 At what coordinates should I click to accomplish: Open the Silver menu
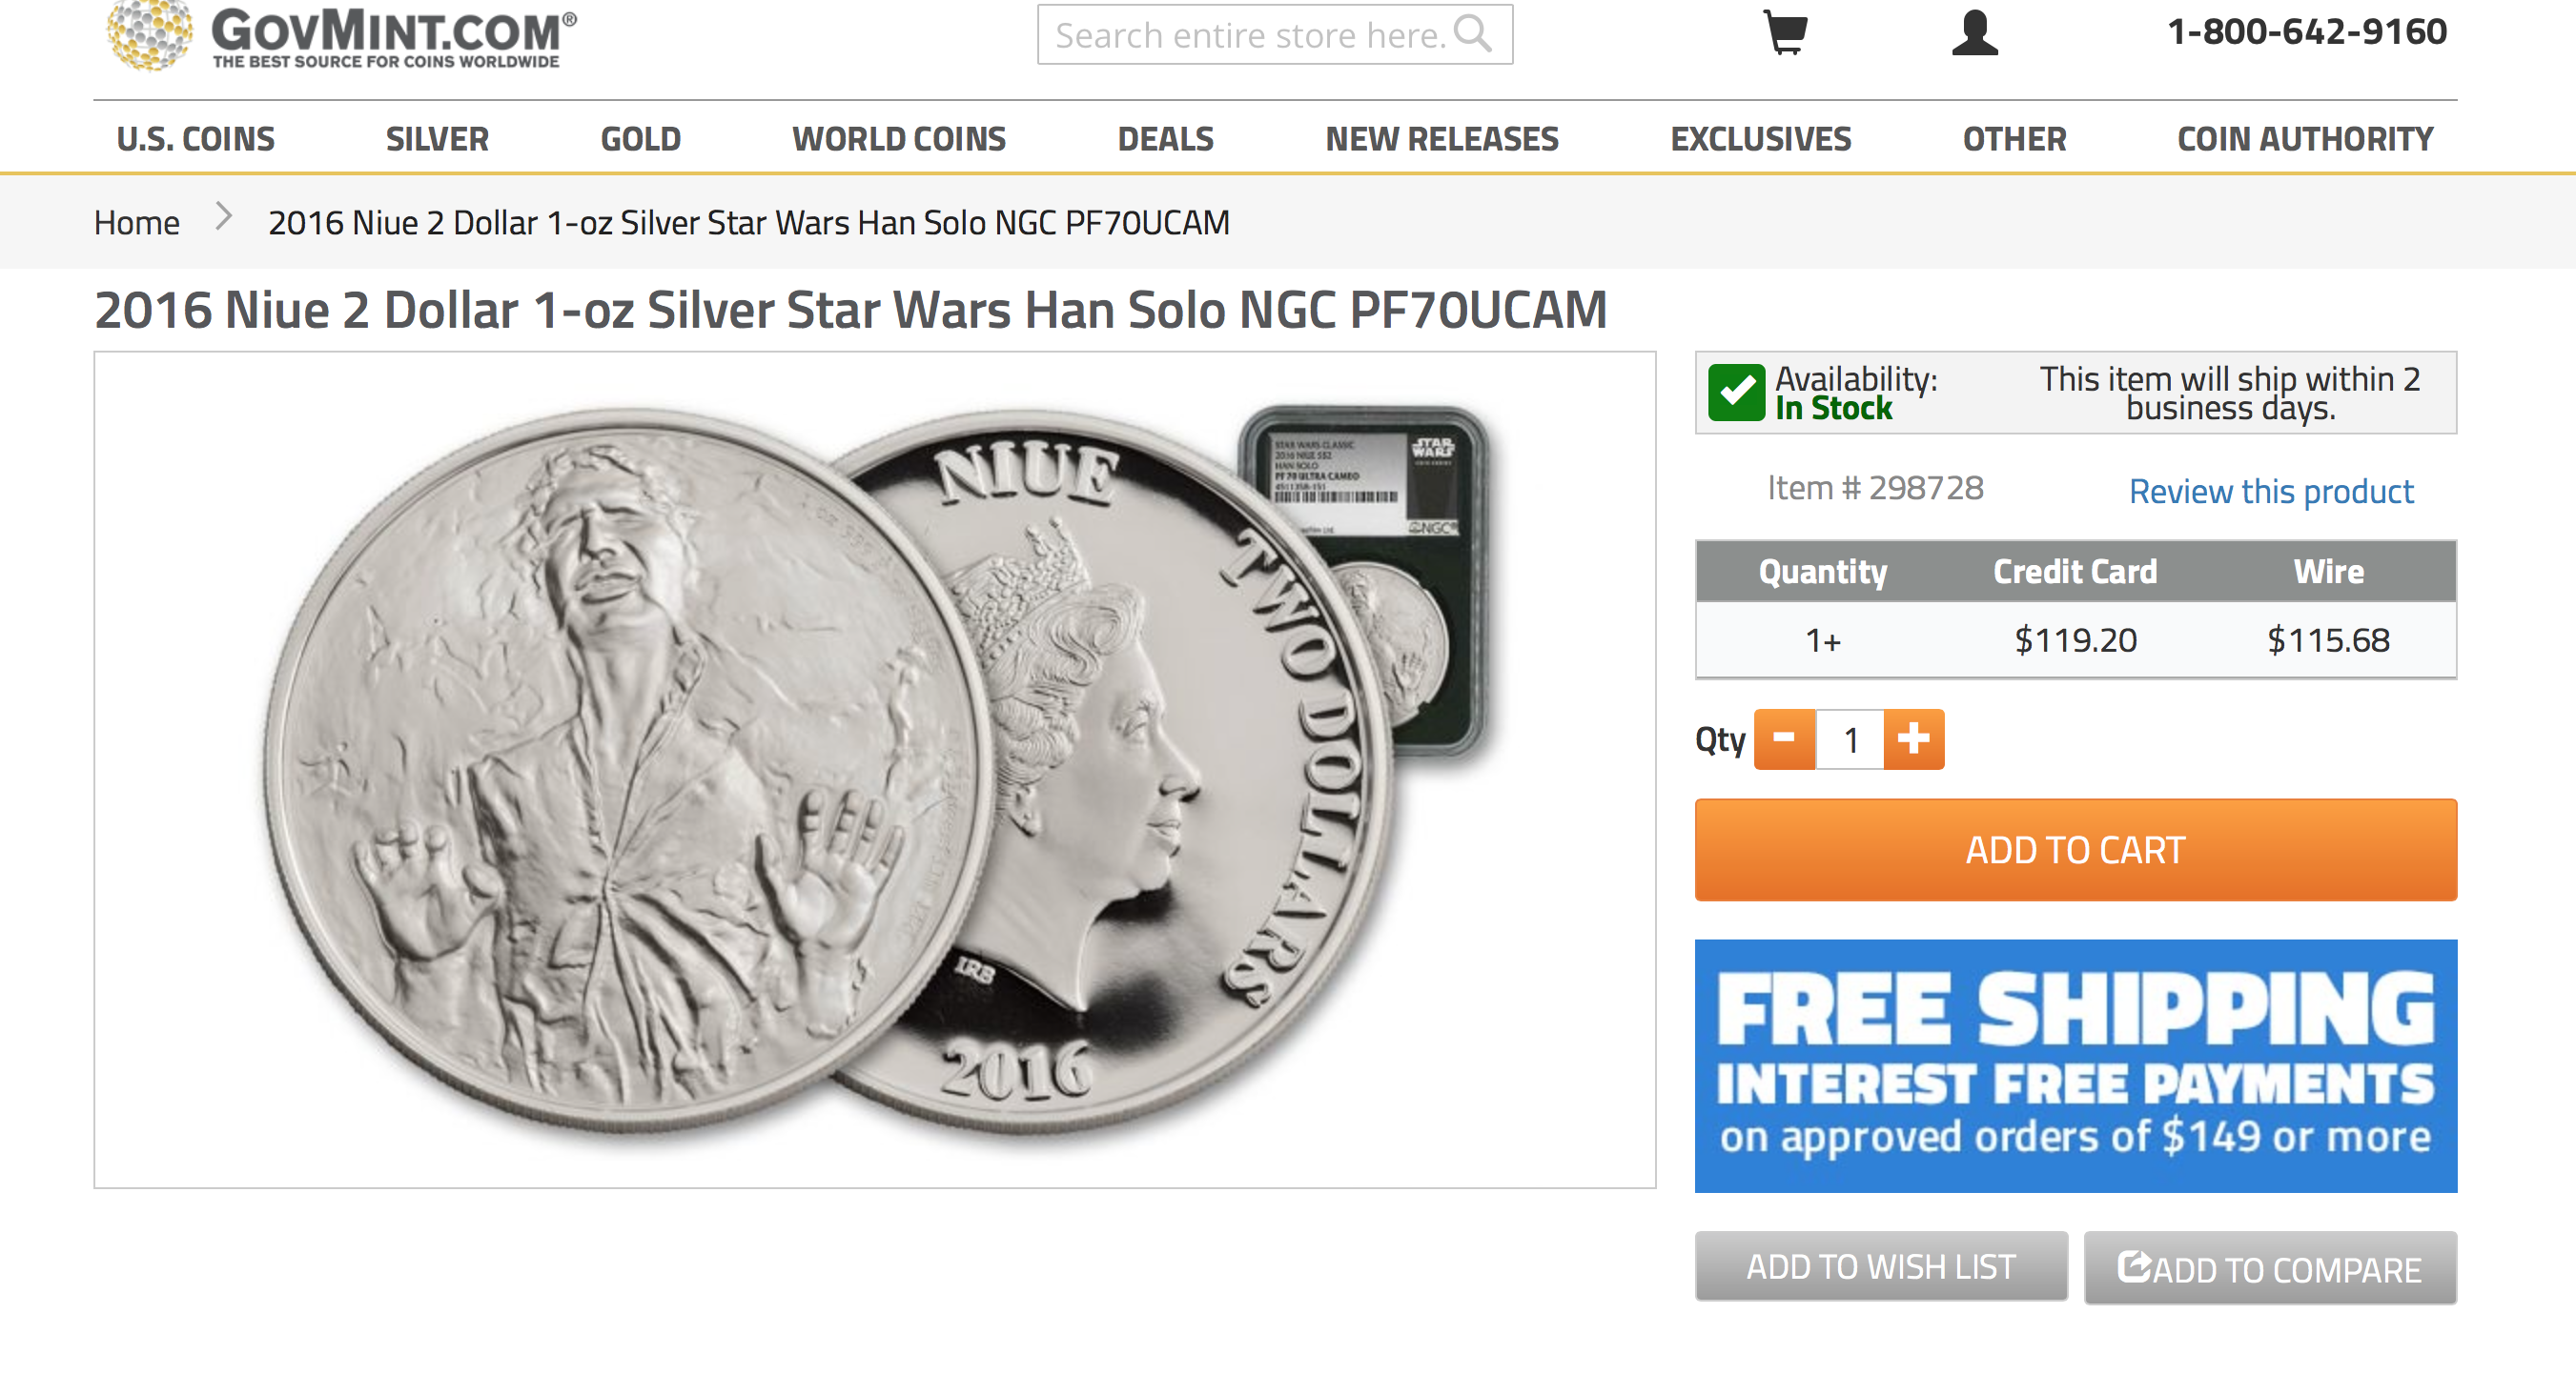[x=438, y=139]
